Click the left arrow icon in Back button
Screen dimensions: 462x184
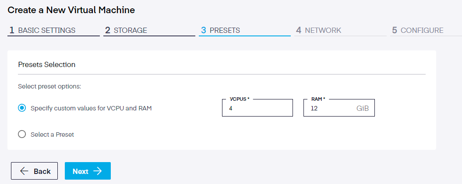[25, 171]
